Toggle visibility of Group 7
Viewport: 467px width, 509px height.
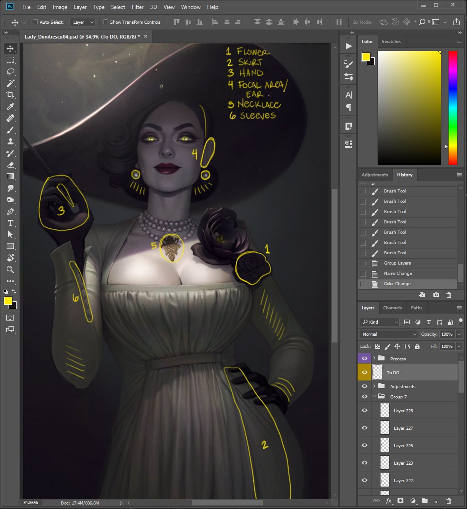[364, 397]
